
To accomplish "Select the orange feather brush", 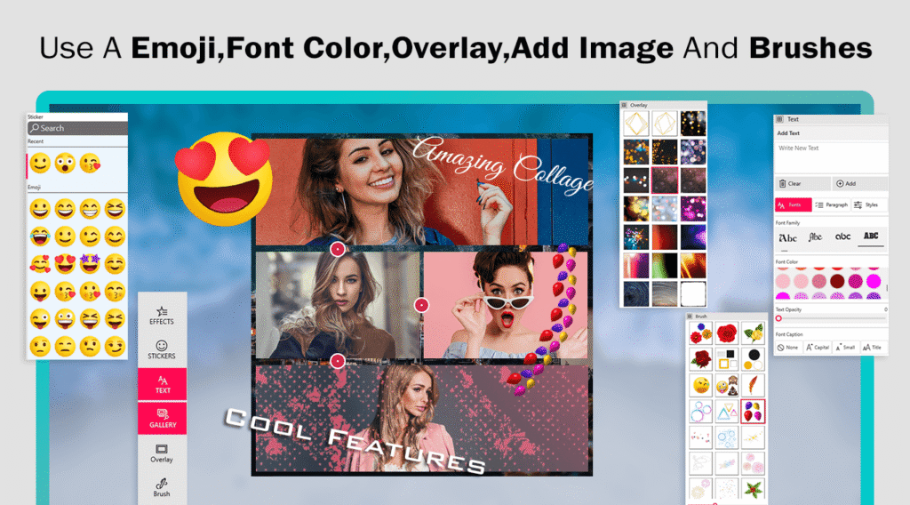I will pyautogui.click(x=753, y=385).
